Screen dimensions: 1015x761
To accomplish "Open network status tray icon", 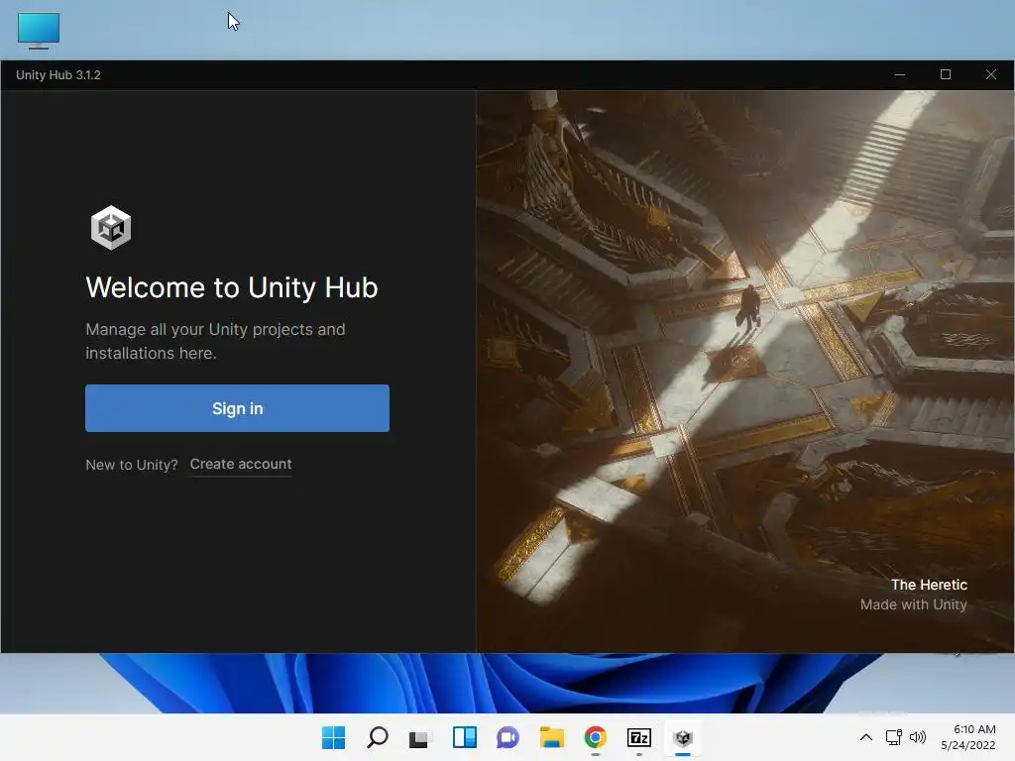I will pyautogui.click(x=893, y=737).
